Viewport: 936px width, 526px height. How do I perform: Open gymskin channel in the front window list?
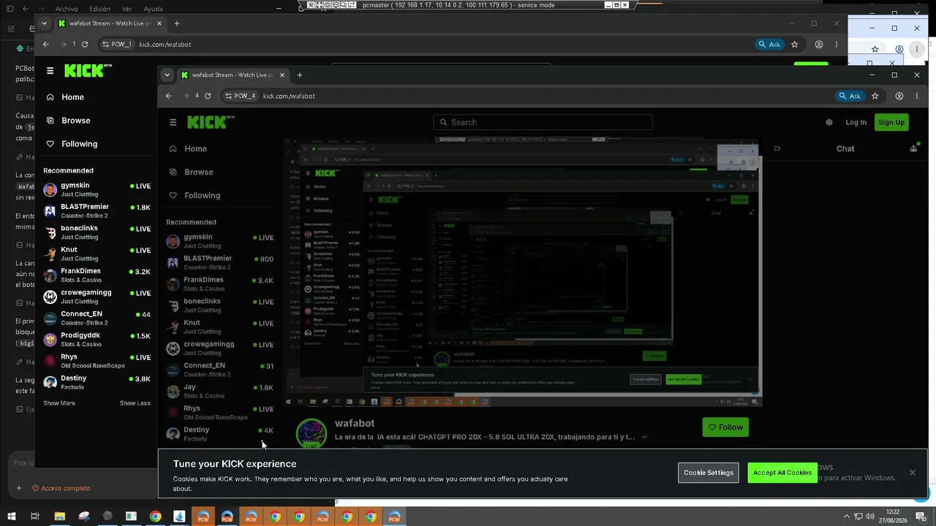(x=219, y=241)
